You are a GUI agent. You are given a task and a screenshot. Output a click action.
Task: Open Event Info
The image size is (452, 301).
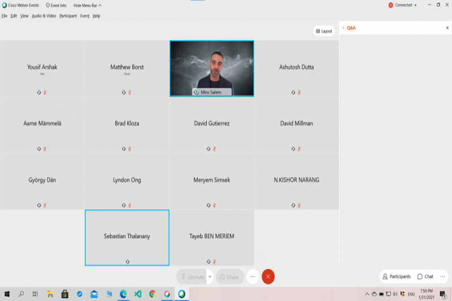(x=55, y=5)
